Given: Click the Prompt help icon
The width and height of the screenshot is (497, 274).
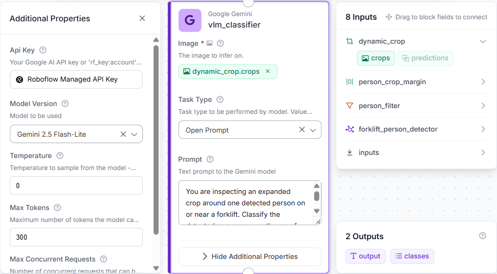Looking at the screenshot, I should click(210, 160).
